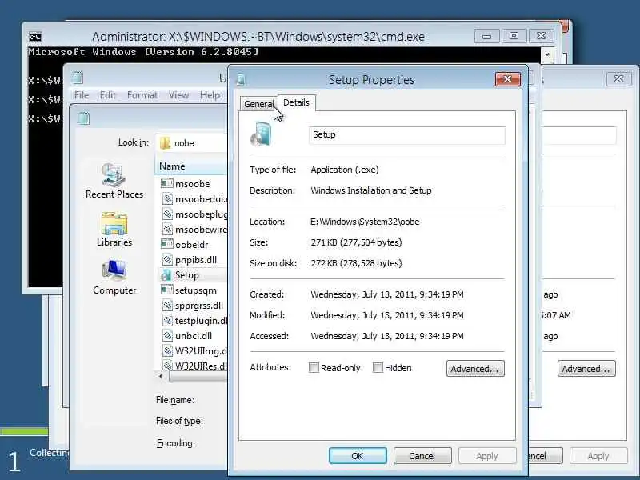640x480 pixels.
Task: Open the Look in oobe folder dropdown
Action: (x=191, y=143)
